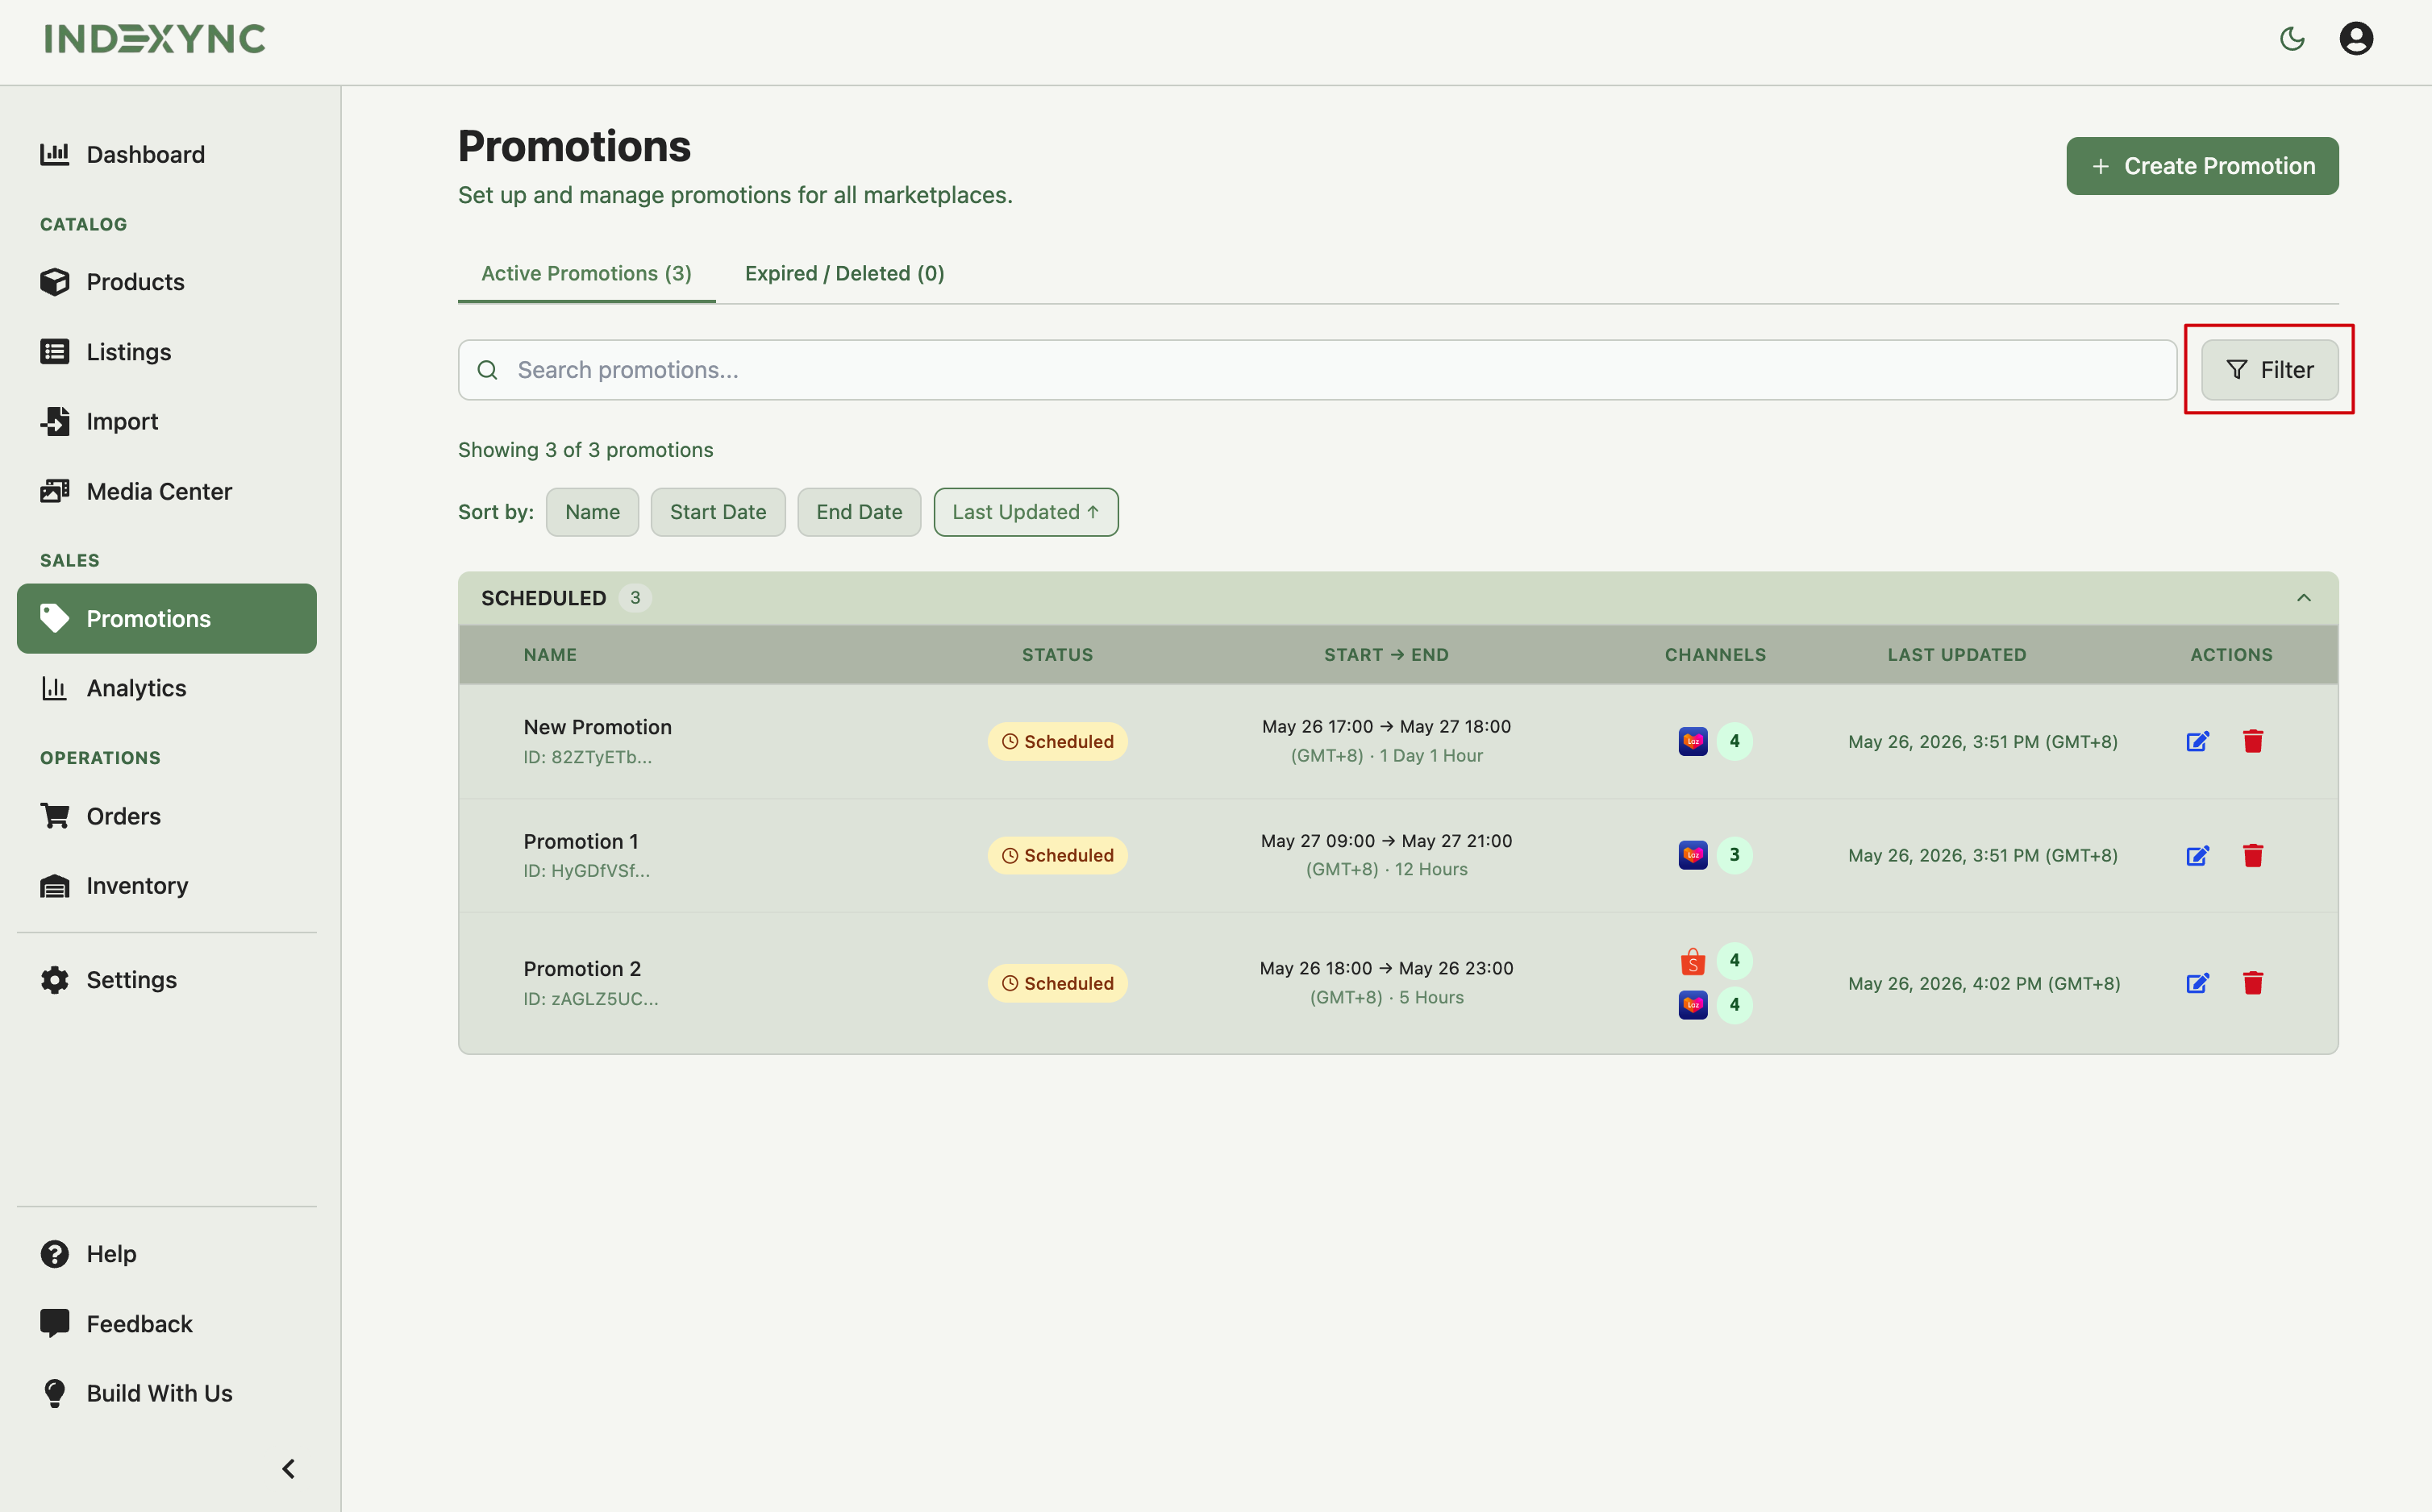Screen dimensions: 2432x1512
Task: Switch to Expired / Deleted tab
Action: coord(844,273)
